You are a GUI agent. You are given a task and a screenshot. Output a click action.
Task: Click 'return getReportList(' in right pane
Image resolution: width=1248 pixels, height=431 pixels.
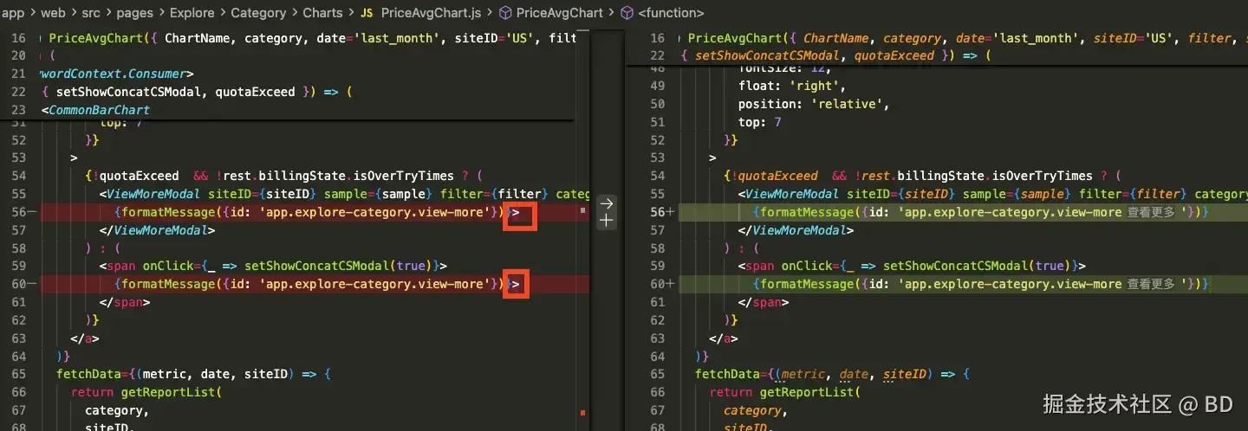tap(785, 392)
